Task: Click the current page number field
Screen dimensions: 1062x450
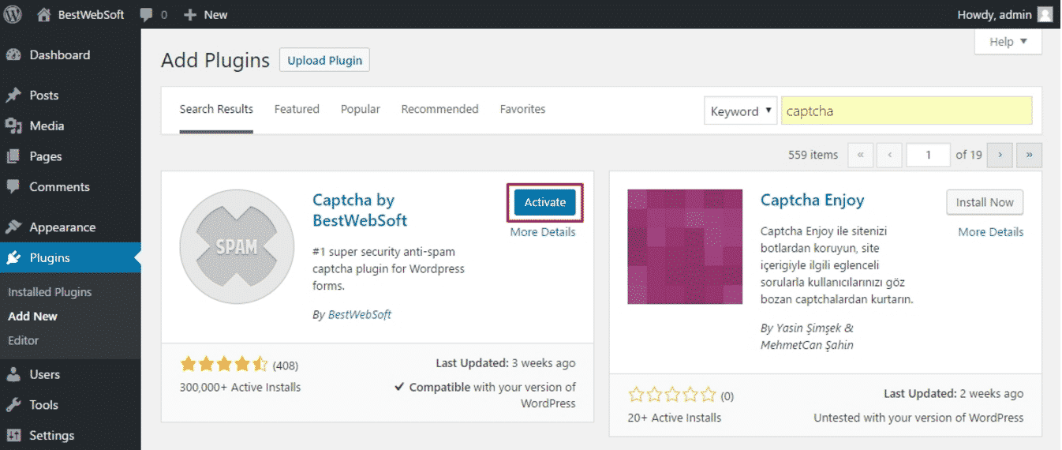Action: point(928,155)
